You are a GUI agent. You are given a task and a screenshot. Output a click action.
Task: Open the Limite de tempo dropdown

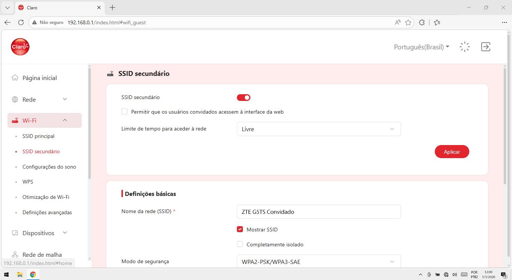(x=319, y=129)
